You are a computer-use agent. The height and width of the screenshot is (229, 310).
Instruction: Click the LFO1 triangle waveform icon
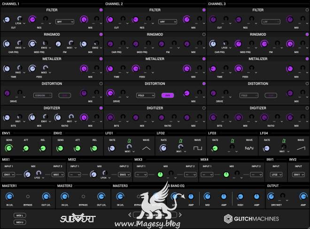pos(146,148)
